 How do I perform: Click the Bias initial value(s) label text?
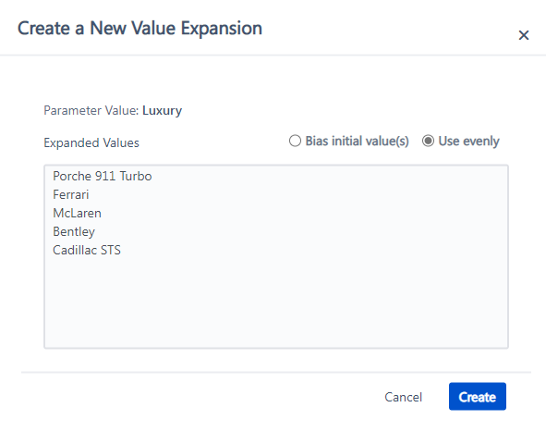click(357, 142)
